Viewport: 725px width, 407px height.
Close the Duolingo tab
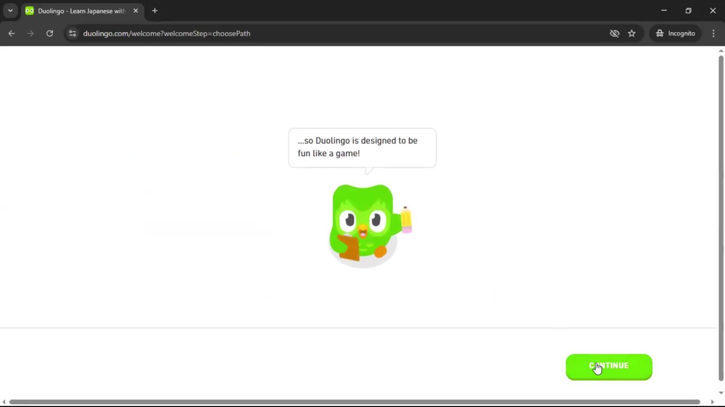[136, 11]
